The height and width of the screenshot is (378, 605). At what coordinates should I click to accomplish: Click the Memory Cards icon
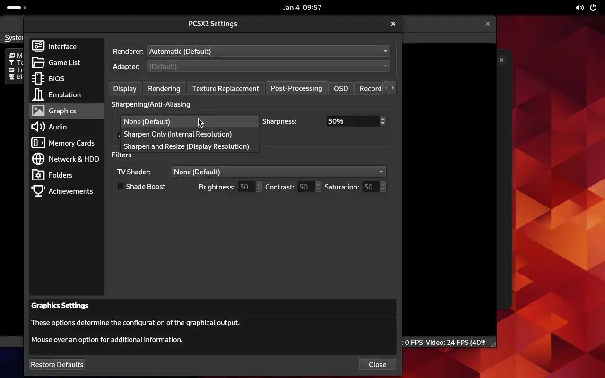(38, 143)
